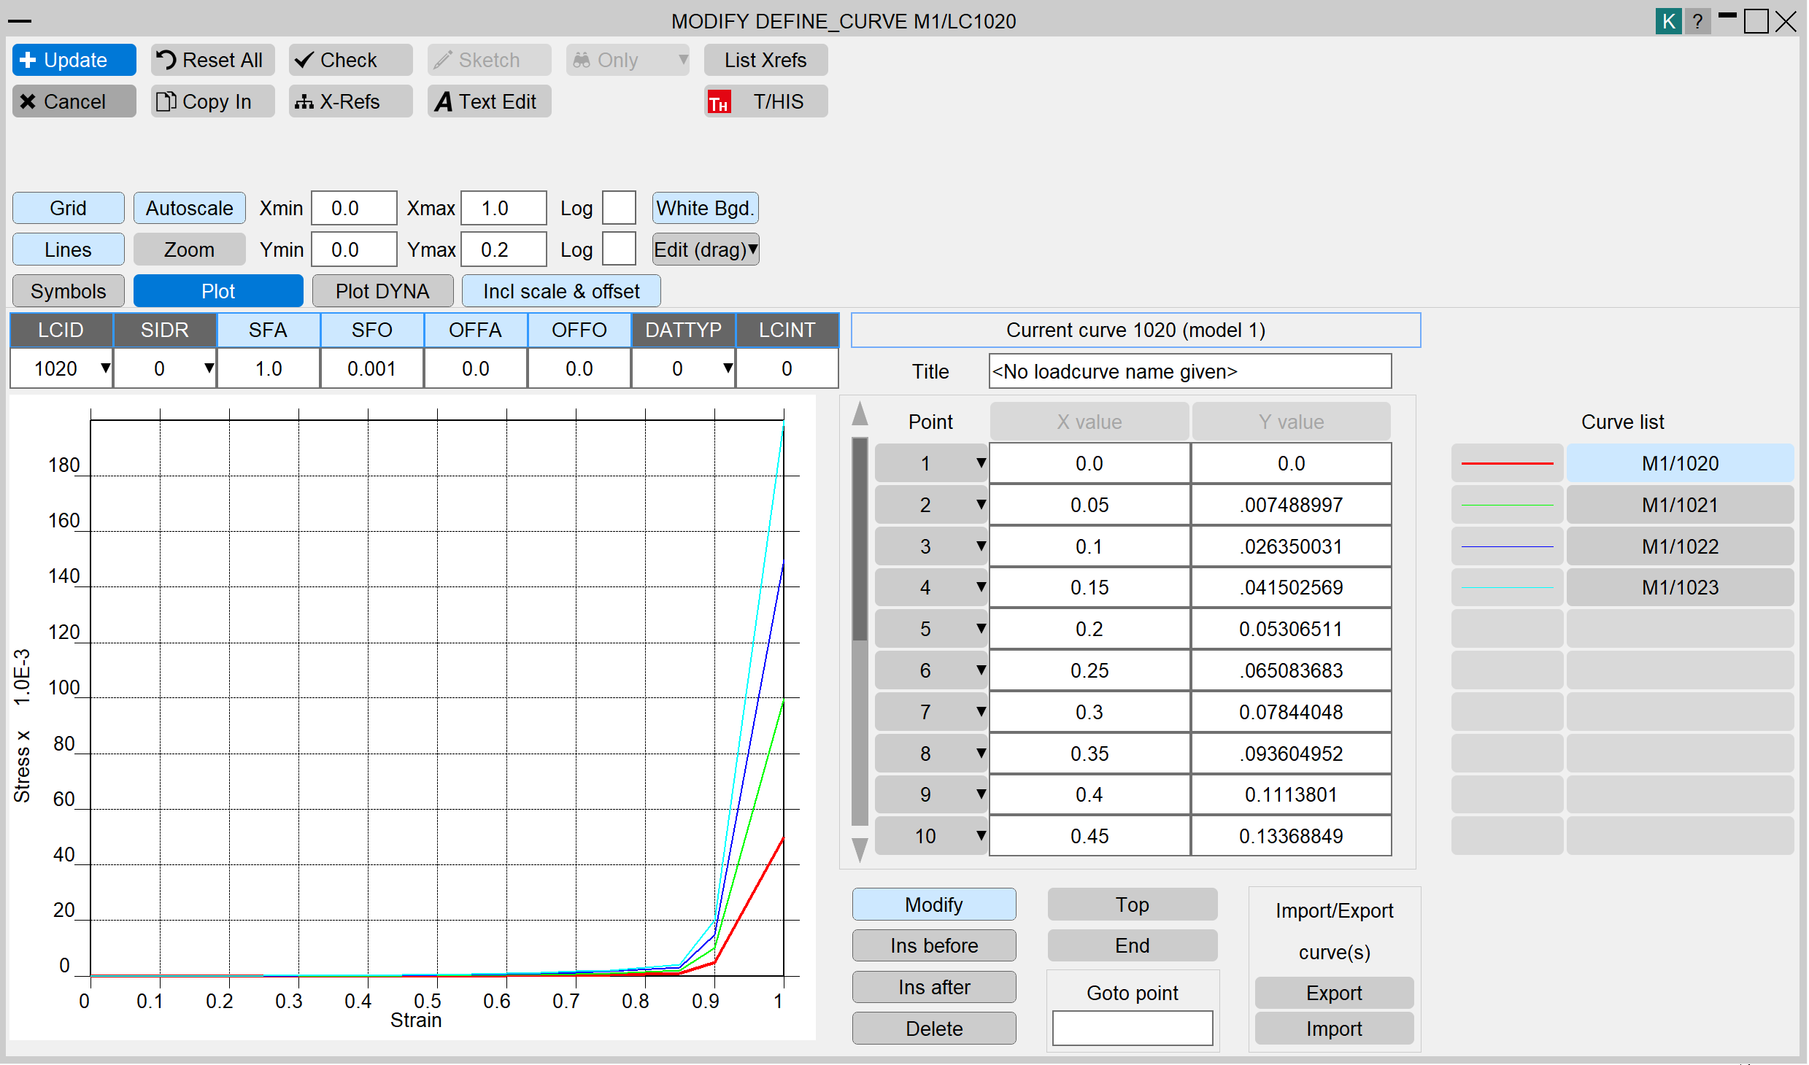Open the DATTYP value dropdown

click(728, 368)
